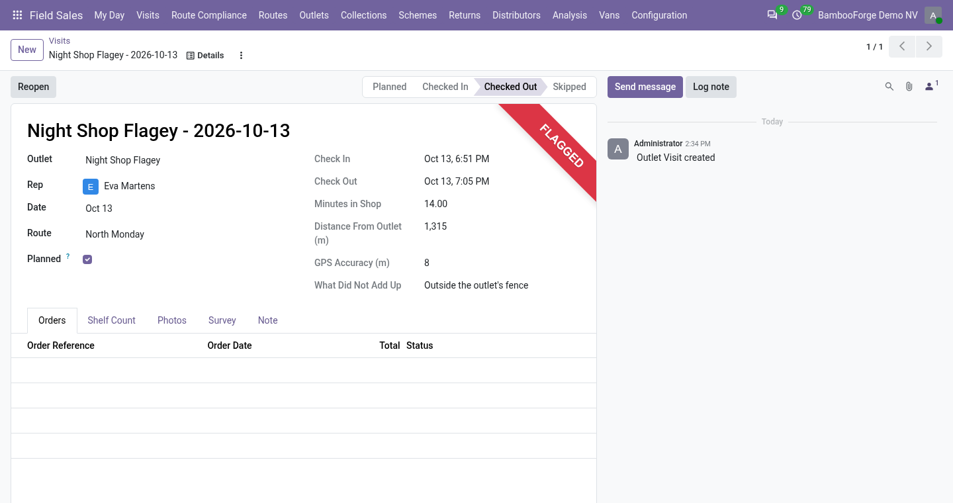Viewport: 953px width, 503px height.
Task: Switch to the Photos tab
Action: [x=172, y=320]
